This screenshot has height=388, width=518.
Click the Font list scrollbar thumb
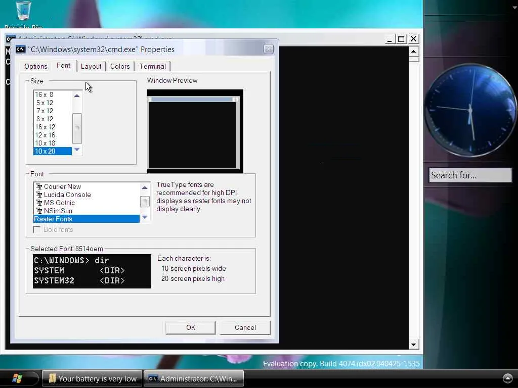pos(145,201)
